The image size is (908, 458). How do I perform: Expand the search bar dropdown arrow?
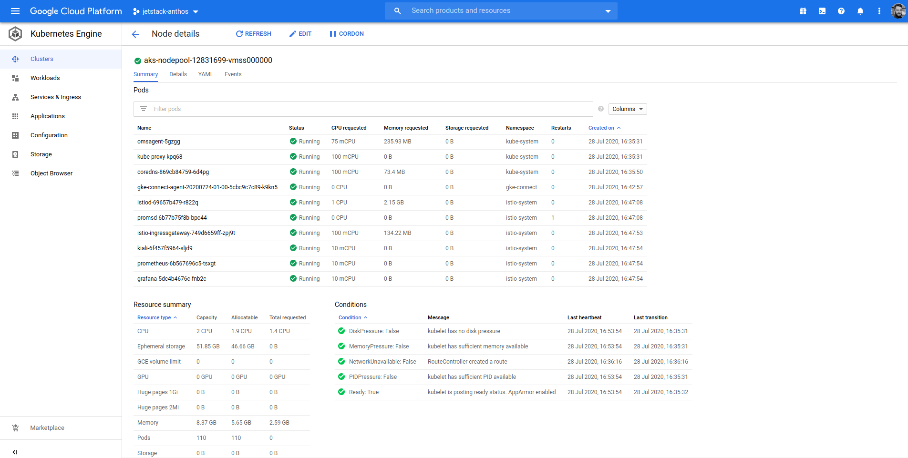(608, 11)
